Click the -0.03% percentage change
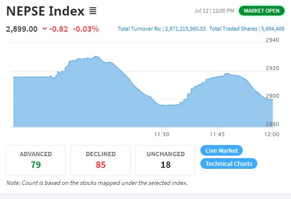 (86, 29)
